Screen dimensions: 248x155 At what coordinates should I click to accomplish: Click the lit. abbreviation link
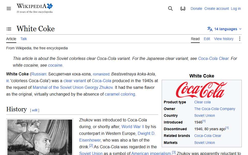point(8,81)
